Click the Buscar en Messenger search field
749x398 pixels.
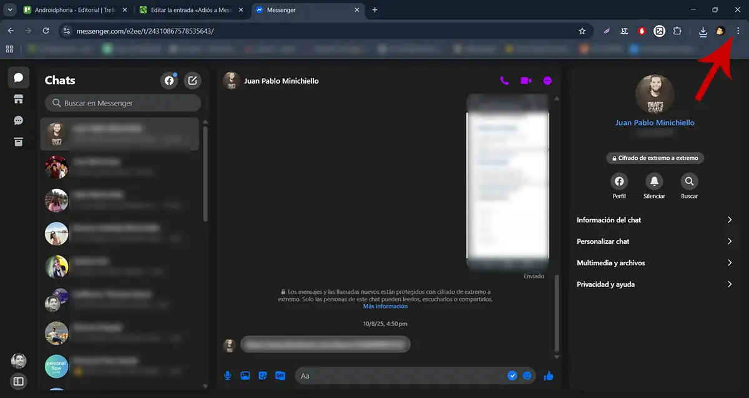(x=122, y=102)
